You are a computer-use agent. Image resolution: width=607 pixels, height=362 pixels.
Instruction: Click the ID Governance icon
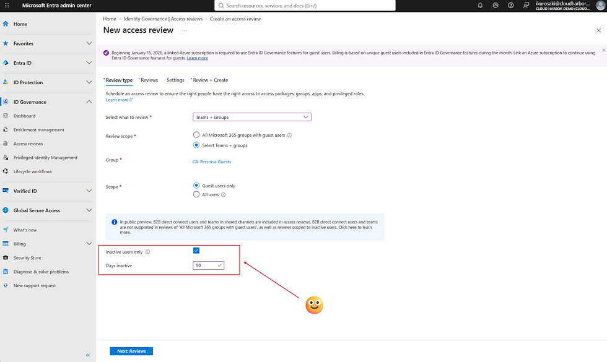point(6,101)
